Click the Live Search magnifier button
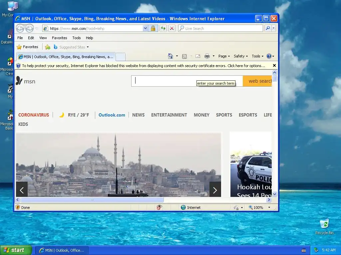Viewport: 341px width, 255px height. pyautogui.click(x=268, y=29)
